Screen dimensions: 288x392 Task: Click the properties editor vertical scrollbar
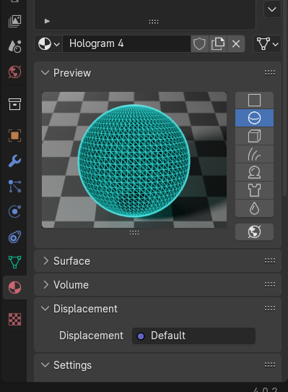pos(285,98)
